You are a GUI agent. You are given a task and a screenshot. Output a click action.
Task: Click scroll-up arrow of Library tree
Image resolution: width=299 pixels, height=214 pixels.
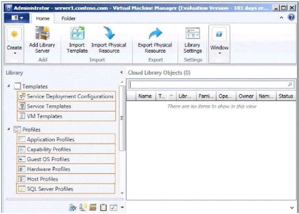coord(122,82)
